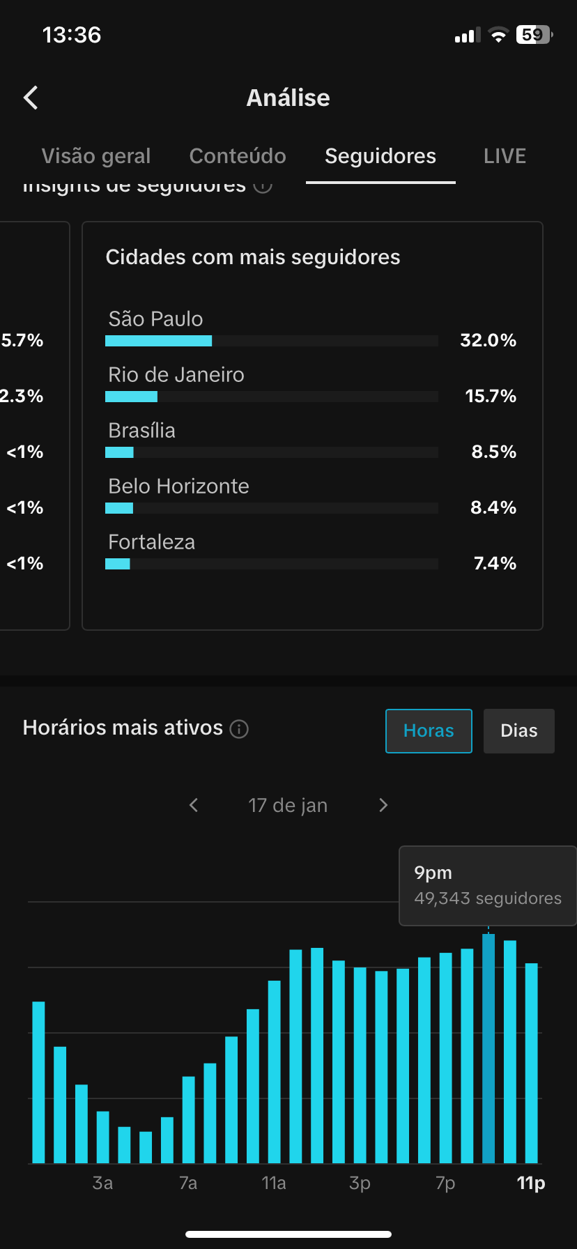Tap the highlighted 9pm bar in chart
Image resolution: width=577 pixels, height=1249 pixels.
[488, 1049]
